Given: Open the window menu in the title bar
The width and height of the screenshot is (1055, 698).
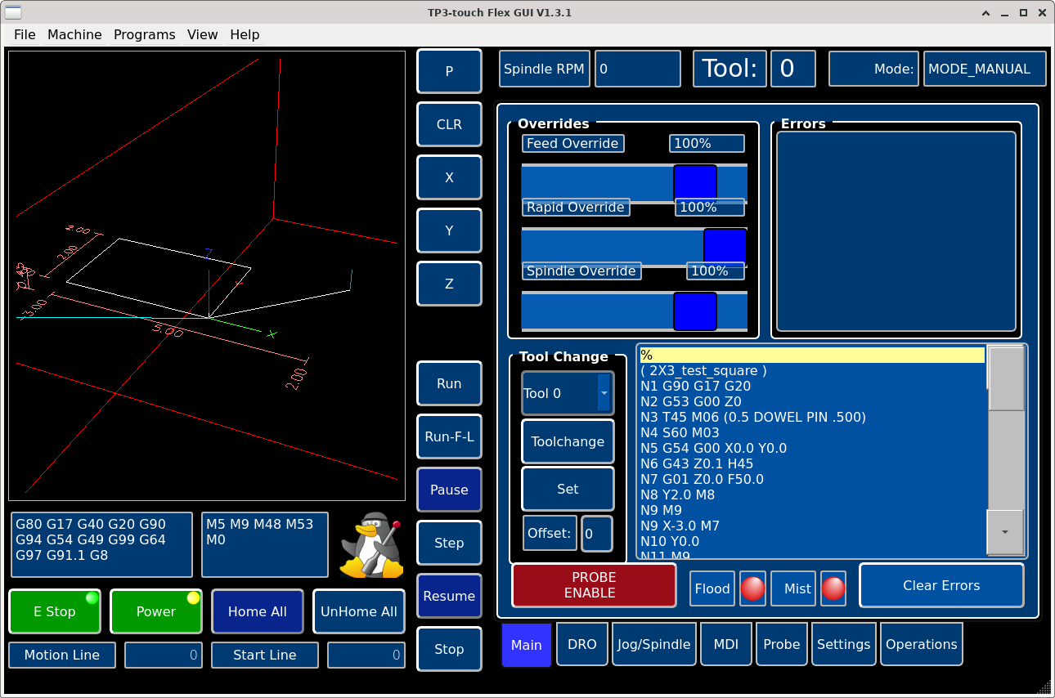Looking at the screenshot, I should pyautogui.click(x=15, y=12).
